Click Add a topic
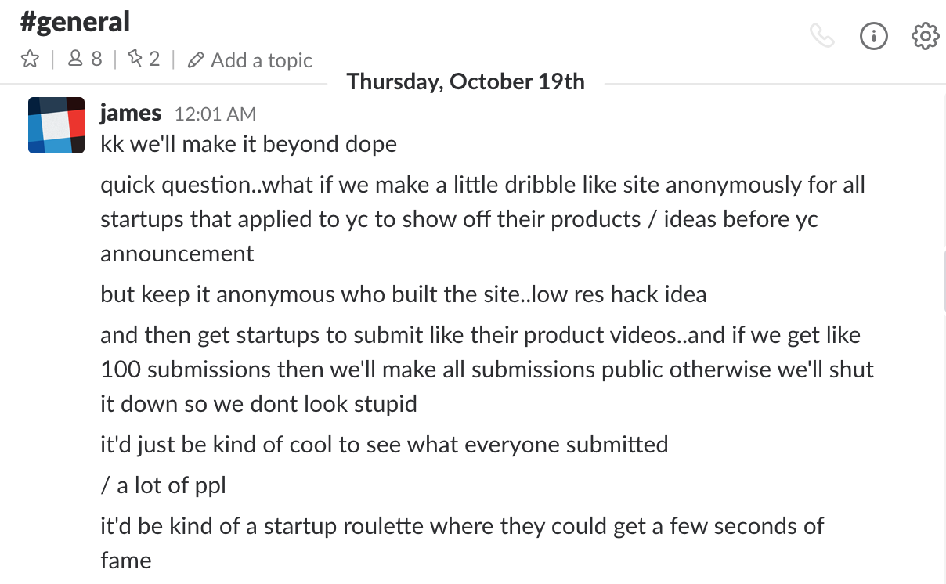This screenshot has width=946, height=584. click(251, 60)
